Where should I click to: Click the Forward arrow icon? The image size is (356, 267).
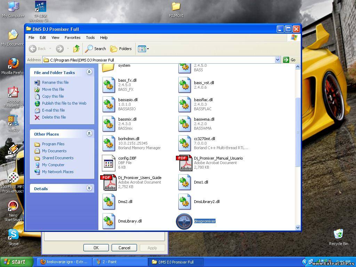coord(60,49)
